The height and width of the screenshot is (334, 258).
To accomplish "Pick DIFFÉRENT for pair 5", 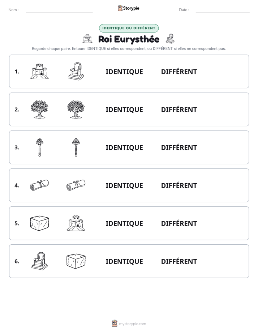I will (179, 223).
